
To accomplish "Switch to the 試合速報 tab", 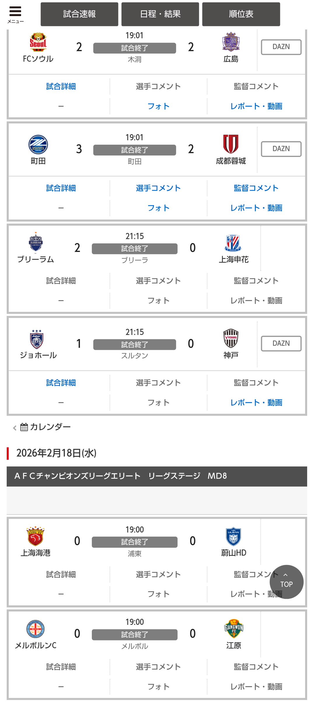I will point(79,14).
